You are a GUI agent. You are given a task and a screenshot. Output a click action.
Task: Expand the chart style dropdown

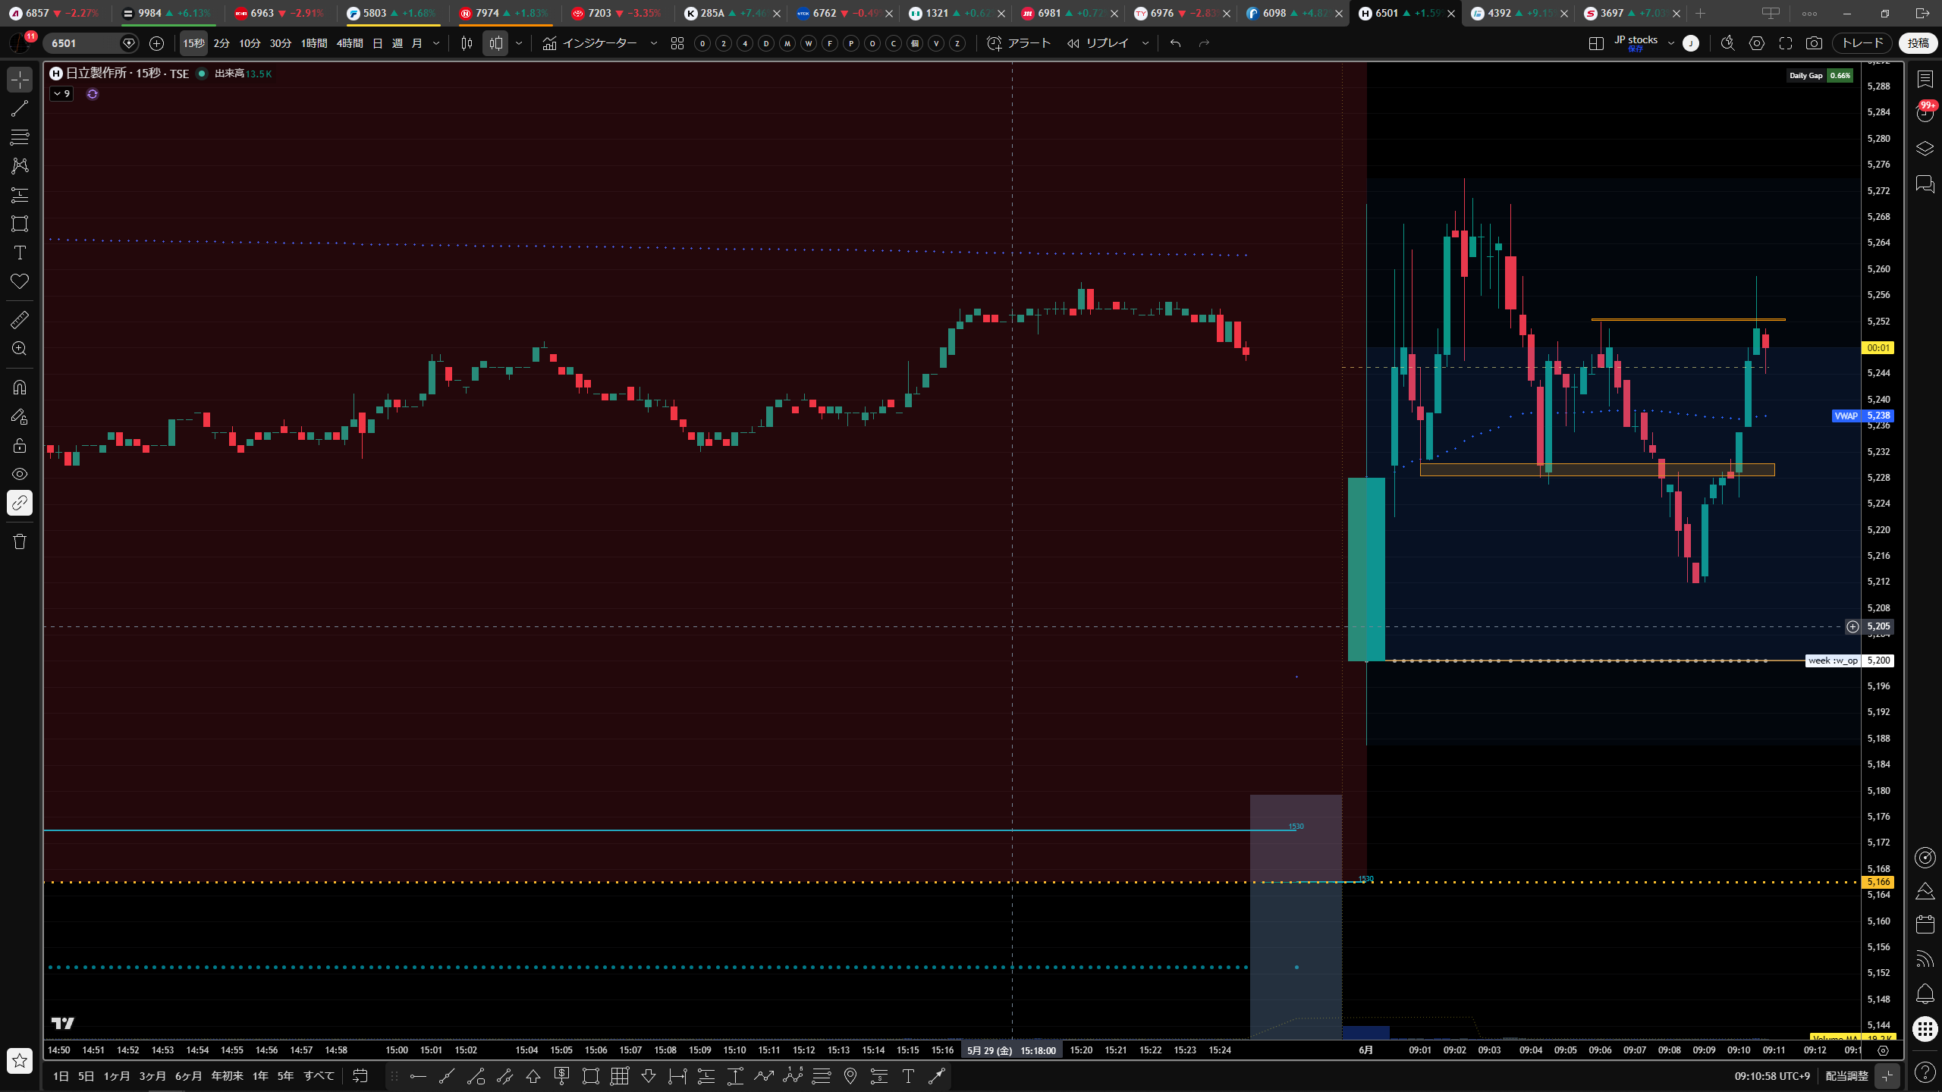pos(519,43)
